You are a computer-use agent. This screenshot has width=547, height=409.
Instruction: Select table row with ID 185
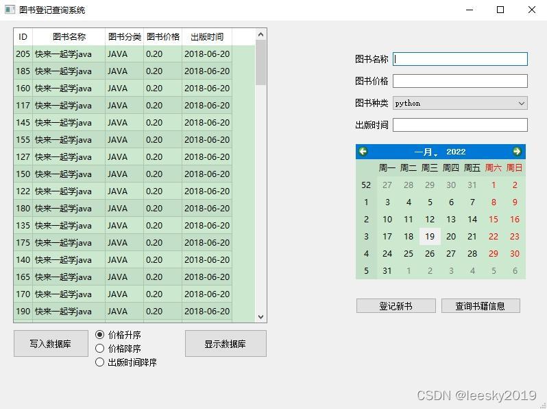click(123, 71)
